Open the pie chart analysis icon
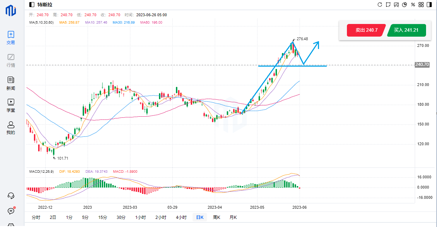 (x=404, y=5)
